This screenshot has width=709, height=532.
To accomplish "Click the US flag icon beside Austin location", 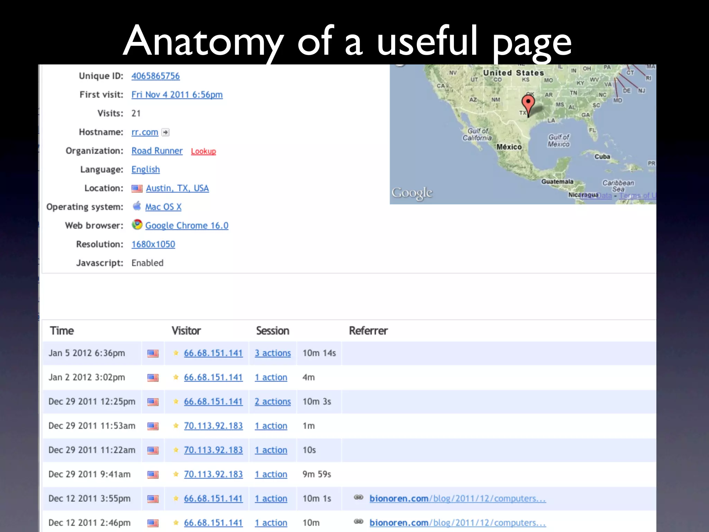I will [137, 188].
